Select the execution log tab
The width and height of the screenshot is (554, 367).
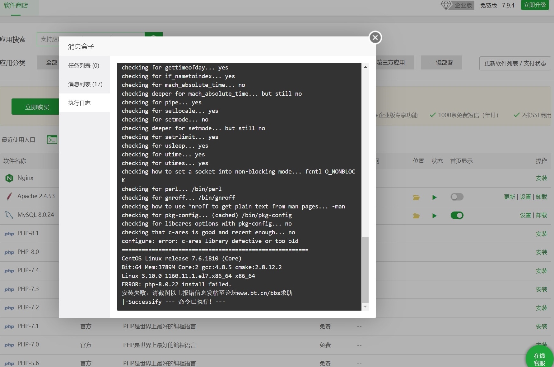(84, 103)
